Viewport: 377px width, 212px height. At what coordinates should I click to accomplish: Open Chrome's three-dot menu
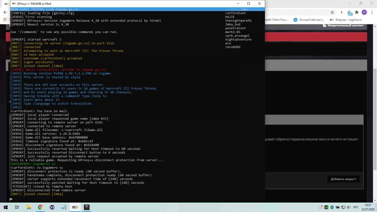pos(372,12)
